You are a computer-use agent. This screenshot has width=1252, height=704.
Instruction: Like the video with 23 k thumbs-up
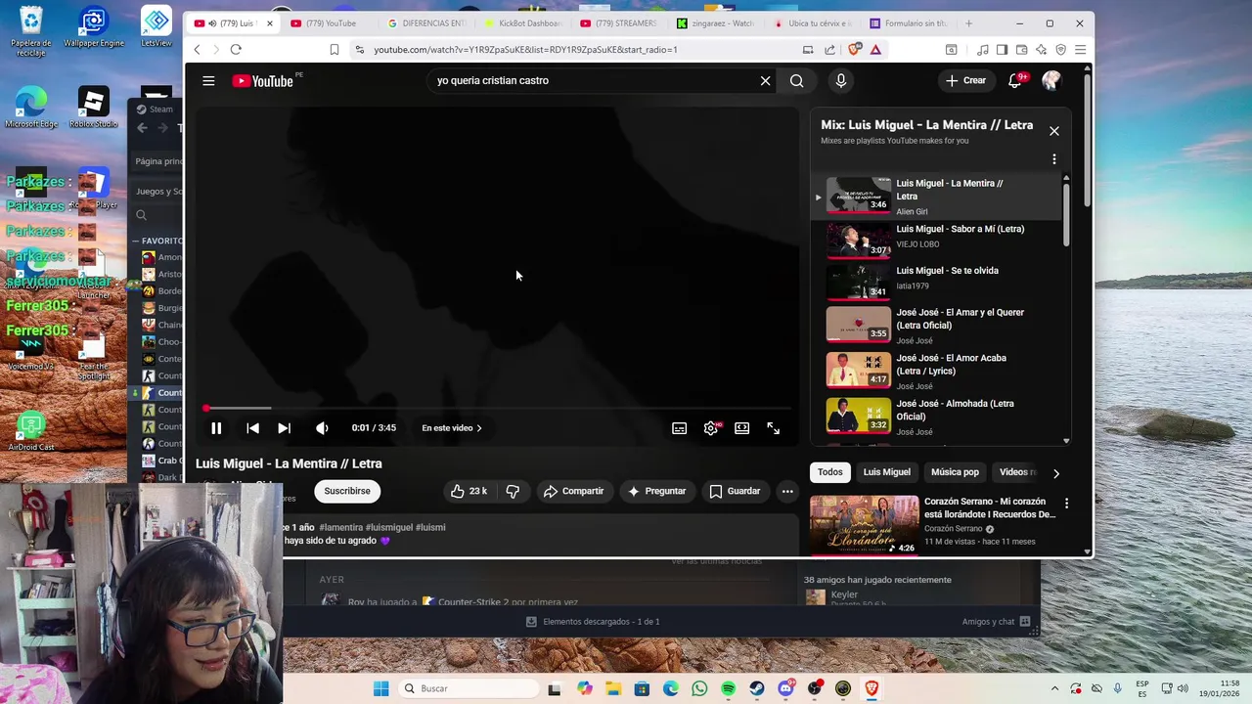469,491
